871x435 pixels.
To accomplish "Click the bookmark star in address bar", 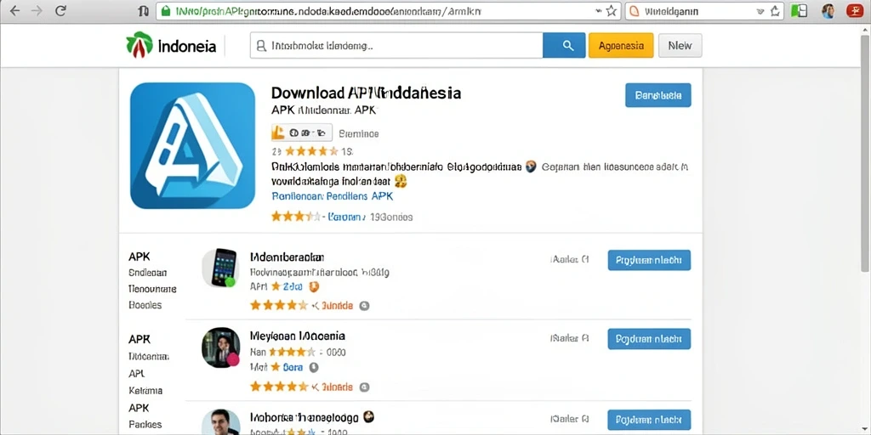I will pos(611,10).
